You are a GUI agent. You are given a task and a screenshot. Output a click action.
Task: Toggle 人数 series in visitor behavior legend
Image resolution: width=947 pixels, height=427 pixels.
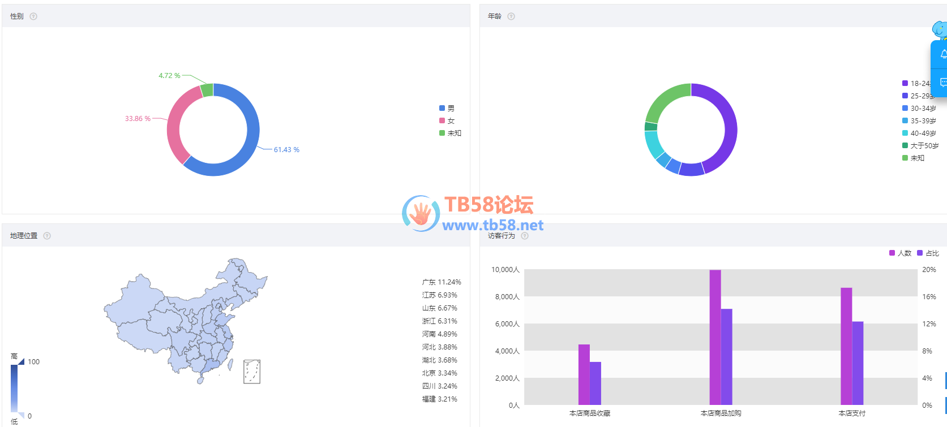pyautogui.click(x=900, y=253)
